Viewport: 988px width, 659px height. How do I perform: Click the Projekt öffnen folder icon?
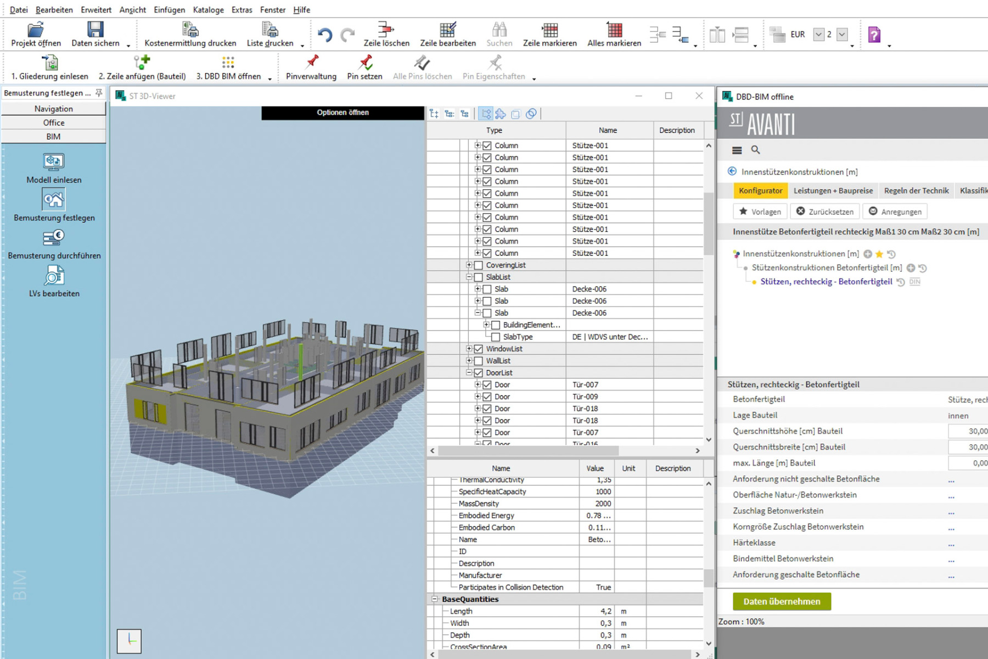pyautogui.click(x=36, y=30)
